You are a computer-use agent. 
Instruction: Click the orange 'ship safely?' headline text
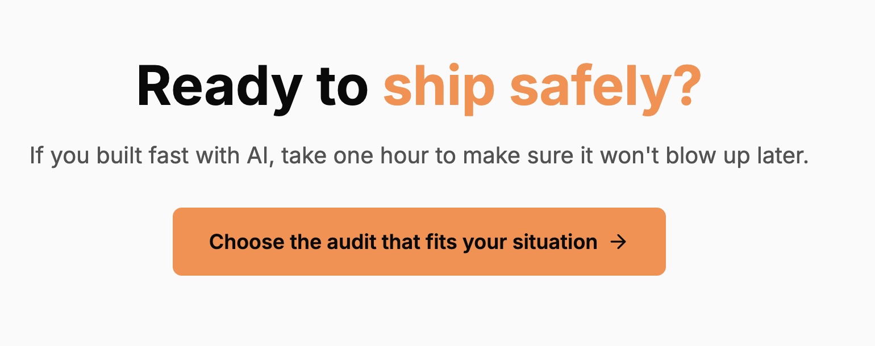541,86
